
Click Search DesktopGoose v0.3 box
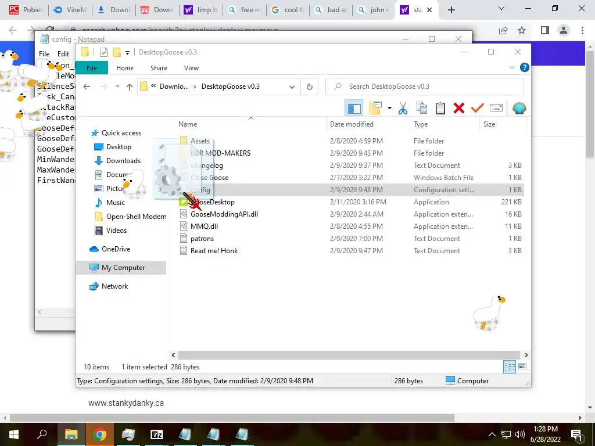pyautogui.click(x=425, y=87)
